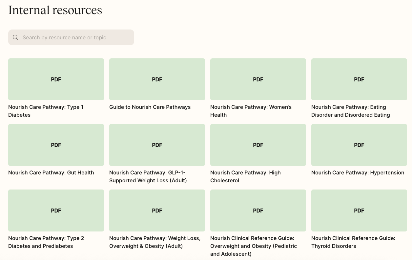Click the Pediatric and Adolescent Obesity guide title

point(254,246)
